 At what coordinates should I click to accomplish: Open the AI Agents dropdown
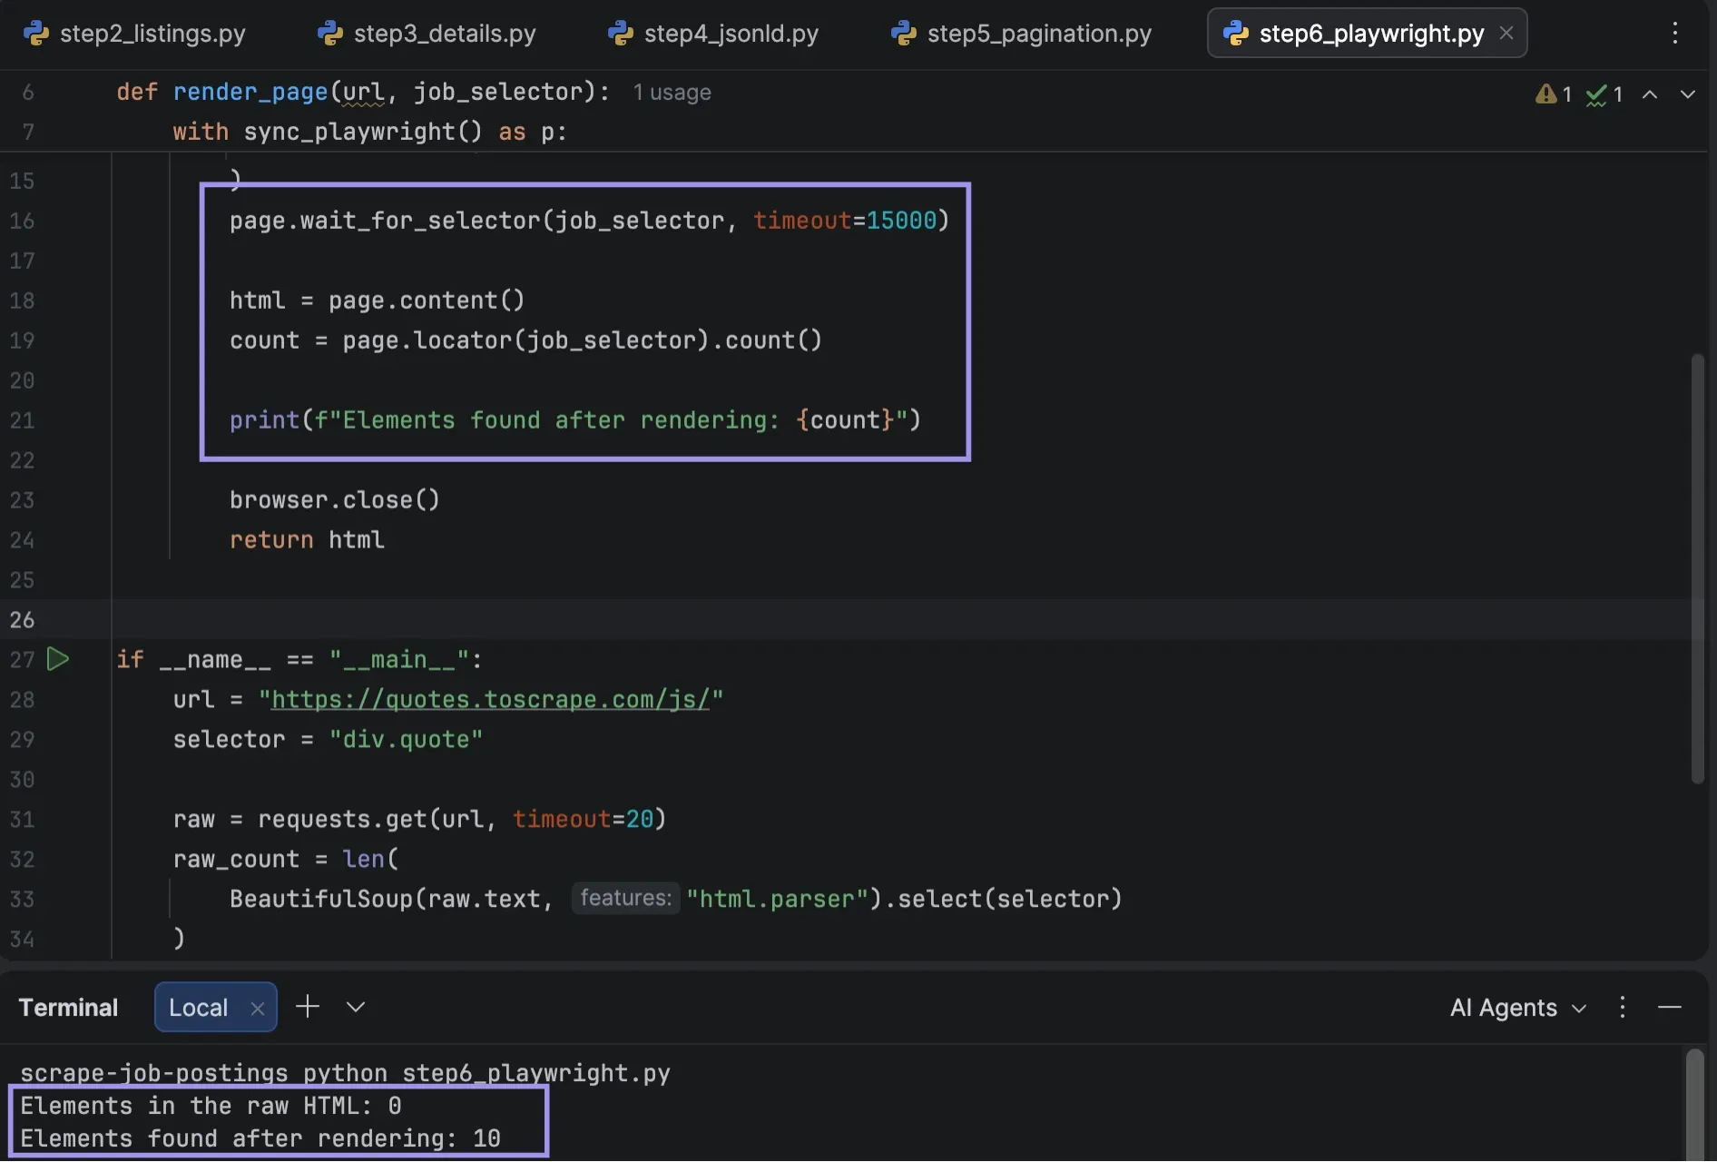tap(1517, 1008)
